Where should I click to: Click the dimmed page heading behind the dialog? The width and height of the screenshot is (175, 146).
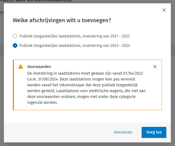click(x=42, y=1)
